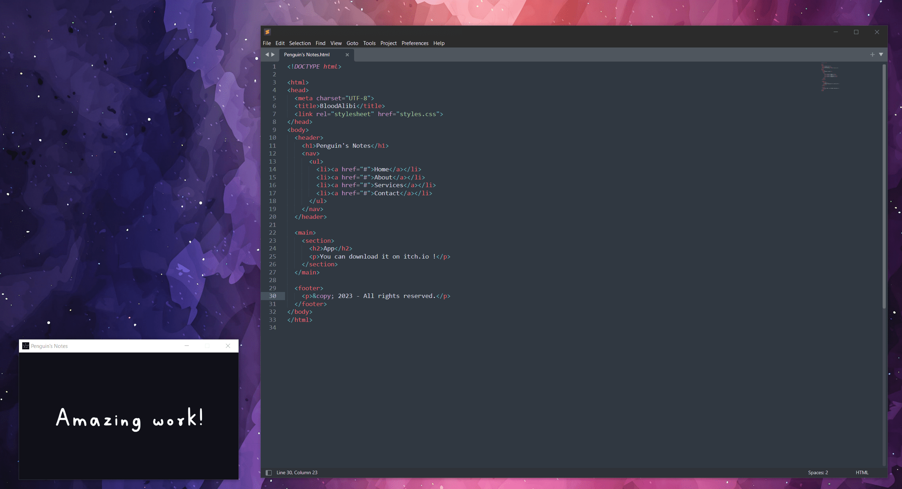Click the Line 30, Column 23 indicator
The width and height of the screenshot is (902, 489).
[297, 472]
